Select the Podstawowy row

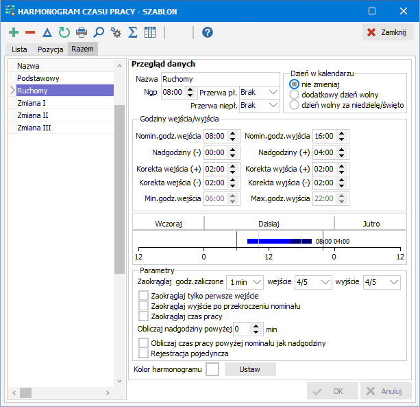(65, 78)
